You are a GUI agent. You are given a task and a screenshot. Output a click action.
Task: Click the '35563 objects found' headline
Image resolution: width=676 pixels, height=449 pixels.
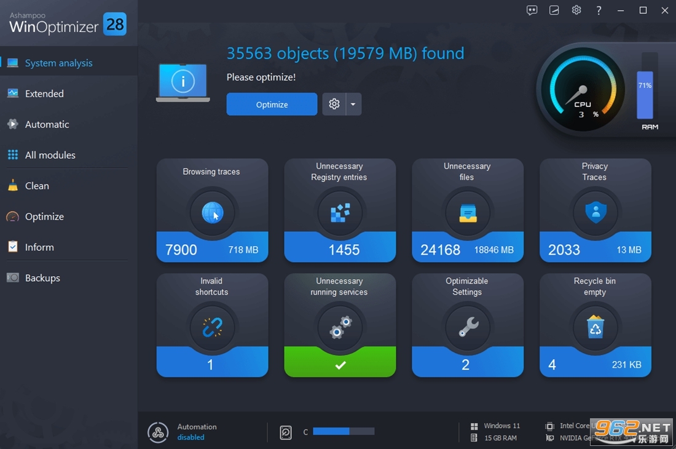(345, 54)
